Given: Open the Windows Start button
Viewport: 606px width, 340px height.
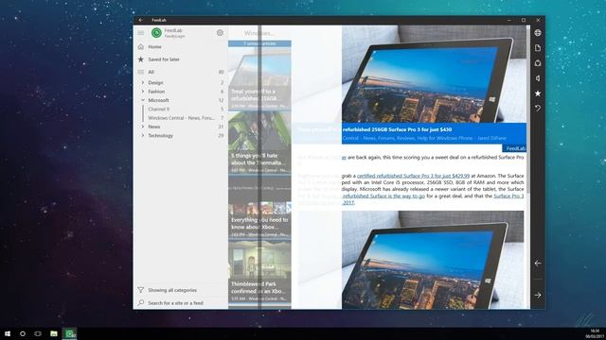Looking at the screenshot, I should coord(8,333).
